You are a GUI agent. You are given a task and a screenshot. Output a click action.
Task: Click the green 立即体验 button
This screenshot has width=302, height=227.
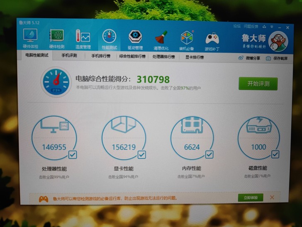[251, 197]
